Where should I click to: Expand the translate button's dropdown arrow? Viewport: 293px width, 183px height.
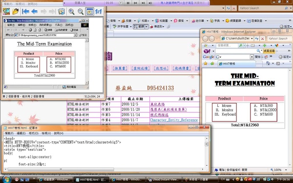pyautogui.click(x=146, y=26)
